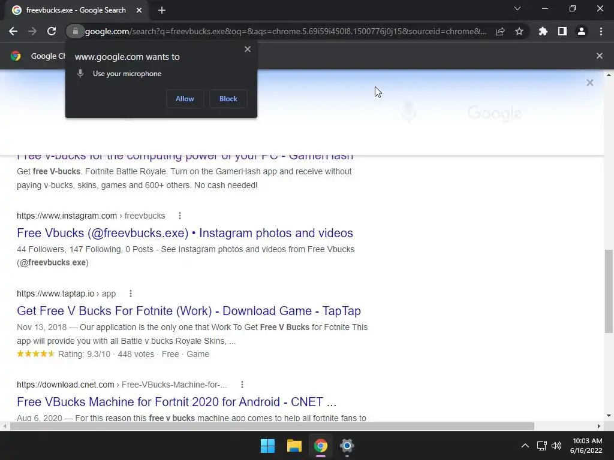Share this page from the address bar
The height and width of the screenshot is (460, 614).
point(500,31)
